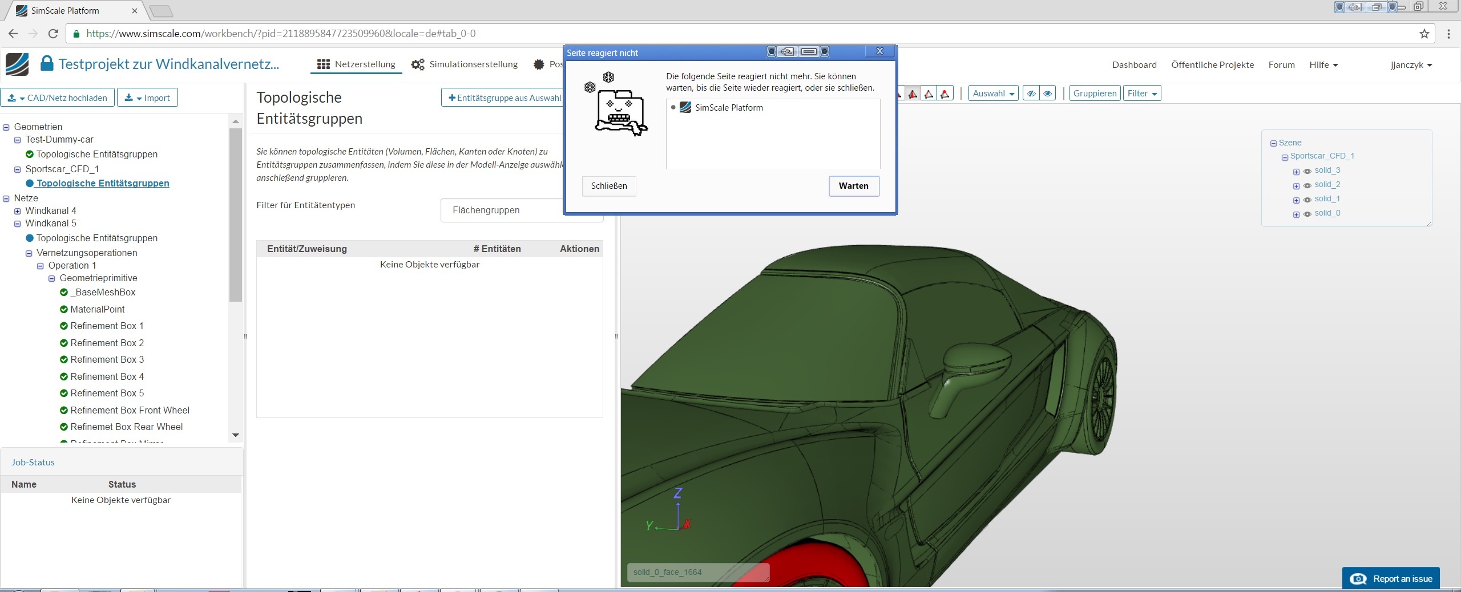Click the tree panel vertical scrollbar
This screenshot has height=592, width=1461.
[236, 214]
